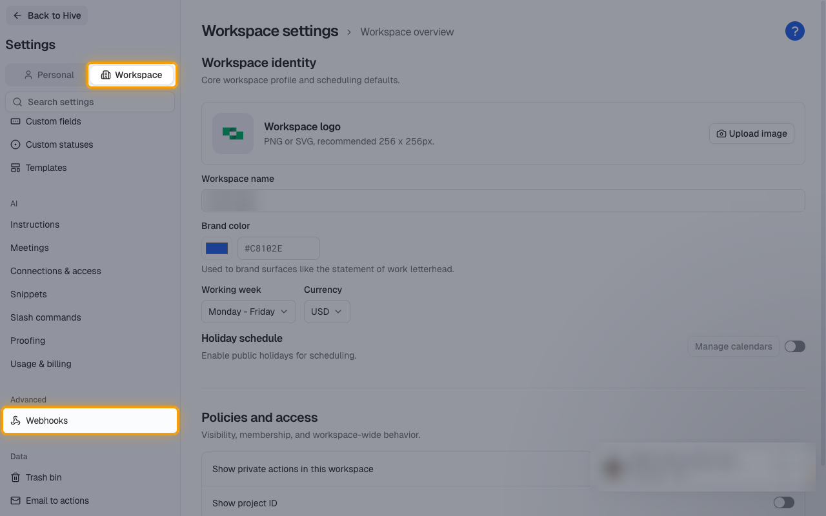Click the Back to Hive button
The image size is (826, 516).
click(46, 15)
